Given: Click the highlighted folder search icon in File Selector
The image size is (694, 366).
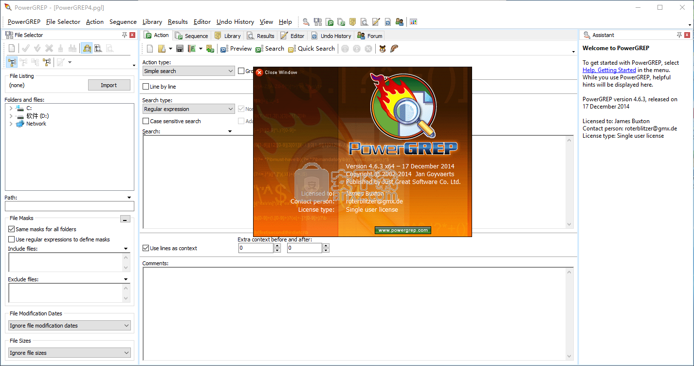Looking at the screenshot, I should point(87,48).
